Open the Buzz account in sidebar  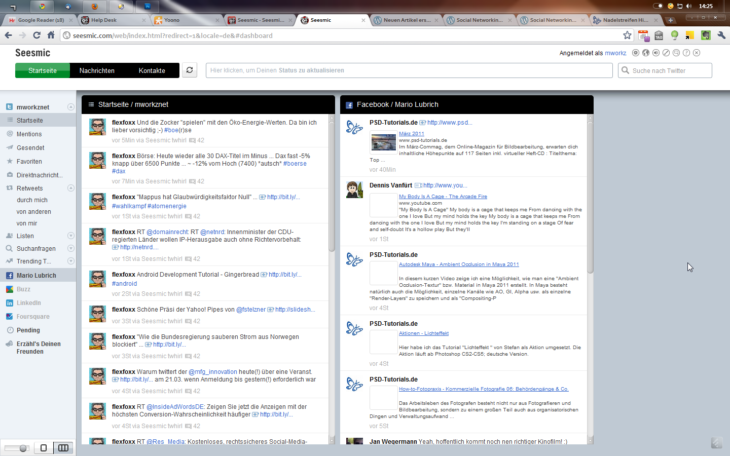23,289
